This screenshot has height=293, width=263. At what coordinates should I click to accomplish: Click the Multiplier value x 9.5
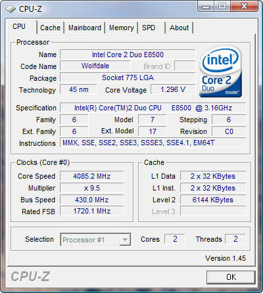tap(92, 188)
